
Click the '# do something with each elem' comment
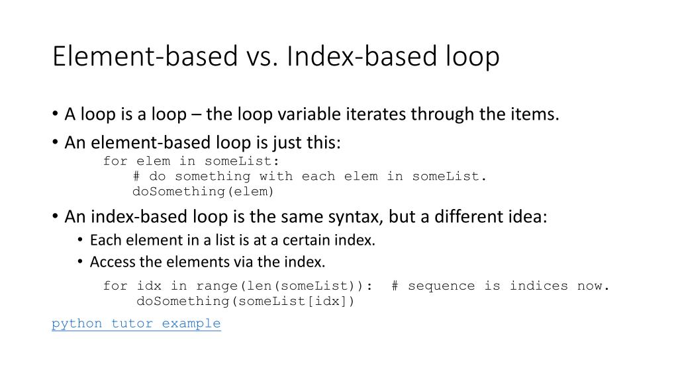point(310,176)
